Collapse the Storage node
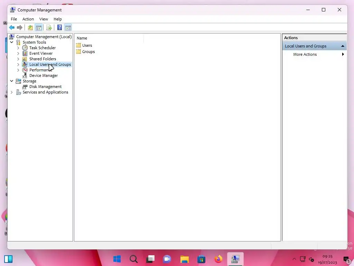354x266 pixels. point(11,81)
